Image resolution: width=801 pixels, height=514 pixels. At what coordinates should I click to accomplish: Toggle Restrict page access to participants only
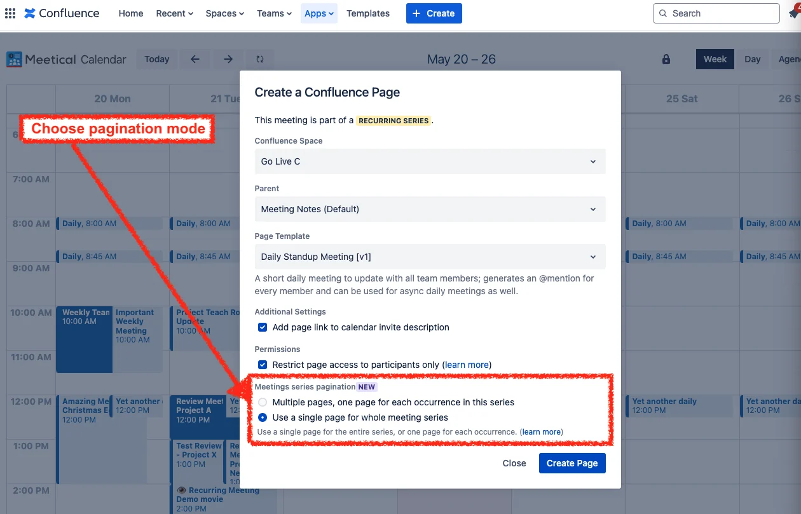[x=263, y=365]
